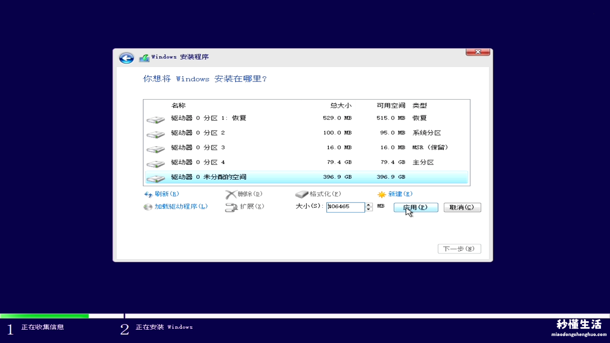The image size is (610, 343).
Task: Refresh the list via 刷新(R) link
Action: click(167, 194)
